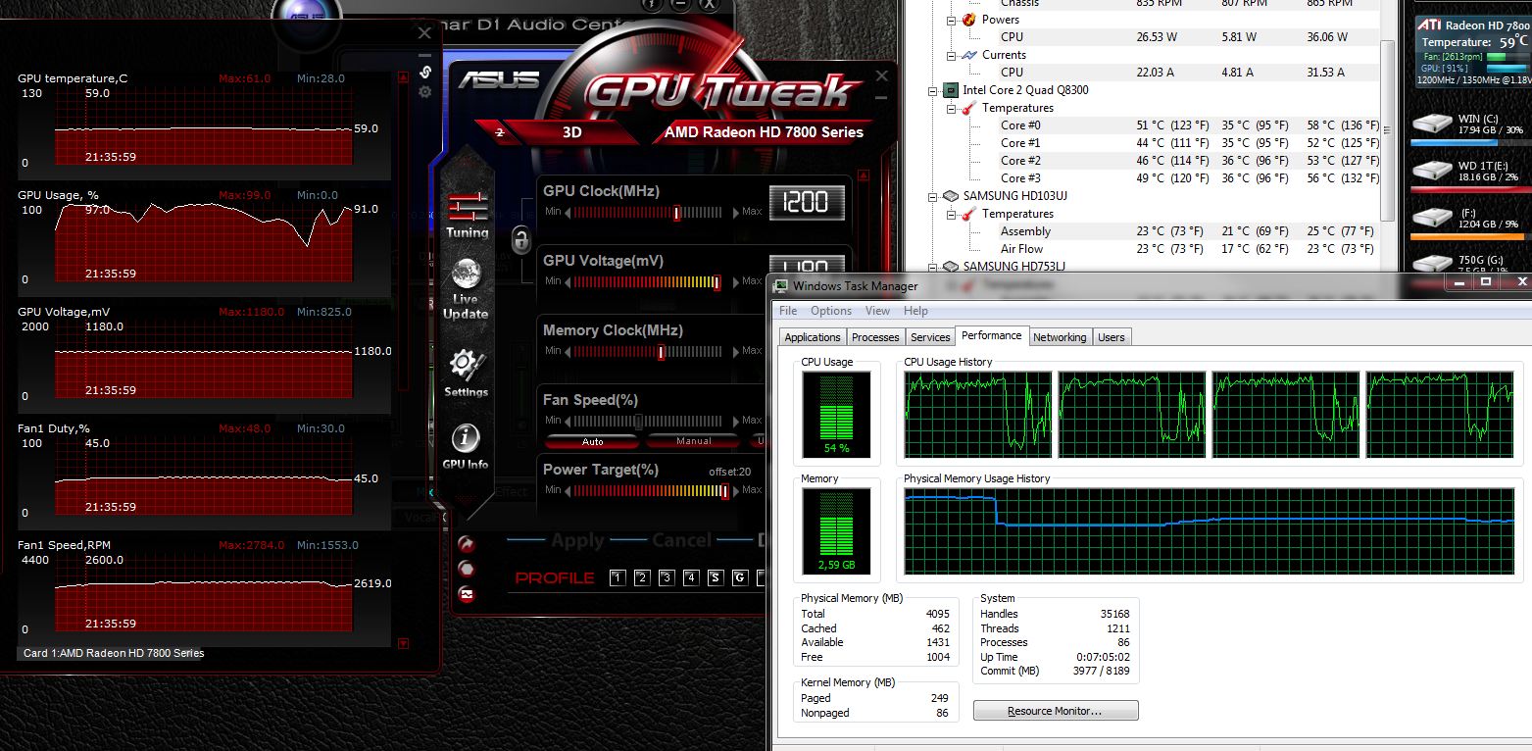1532x751 pixels.
Task: Select the 3D tab in GPU Tweak
Action: [572, 132]
